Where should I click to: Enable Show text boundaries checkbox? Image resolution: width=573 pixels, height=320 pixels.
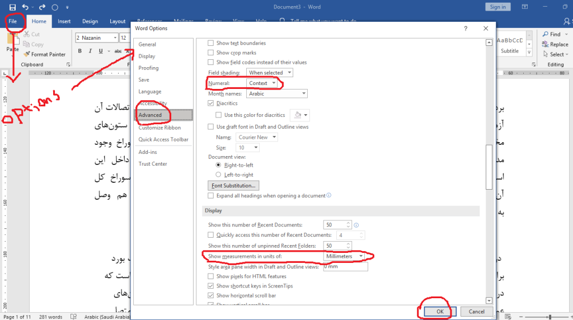click(x=211, y=43)
